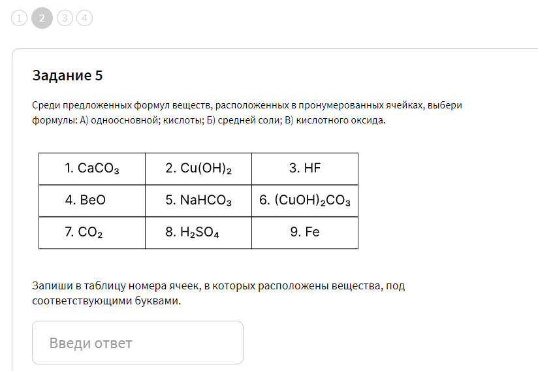This screenshot has width=538, height=371.
Task: Click the line starting "Запиши в таблицу"
Action: click(219, 285)
